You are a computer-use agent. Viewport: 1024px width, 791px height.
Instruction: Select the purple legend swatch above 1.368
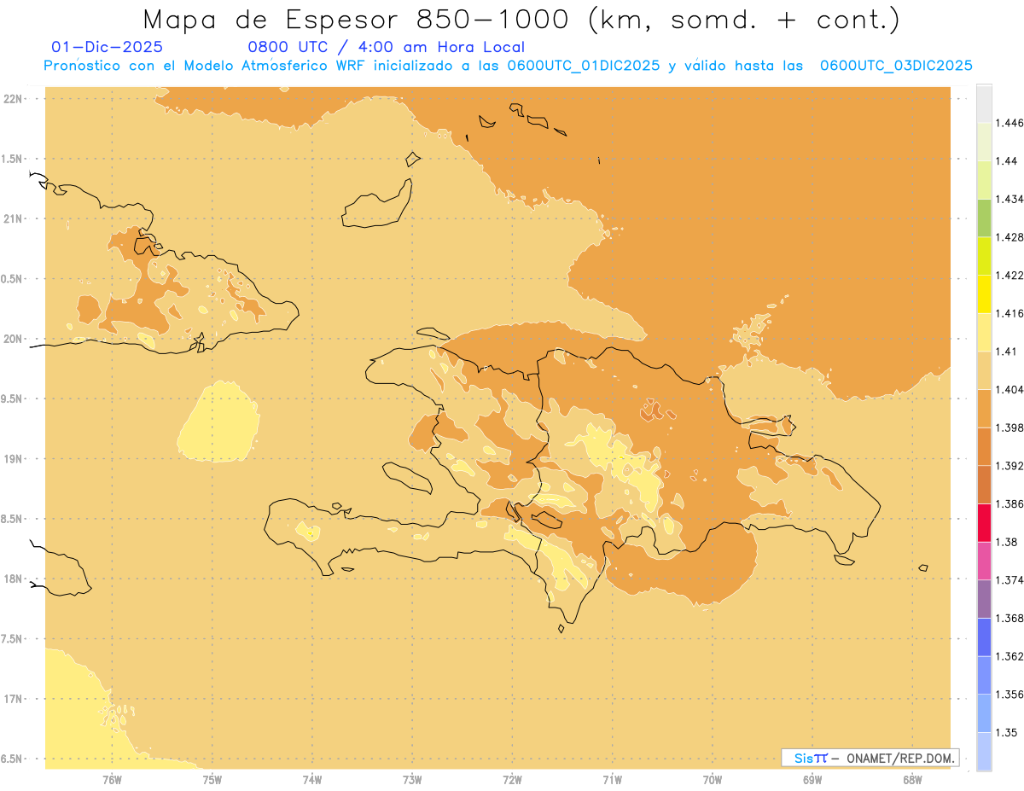pos(984,599)
